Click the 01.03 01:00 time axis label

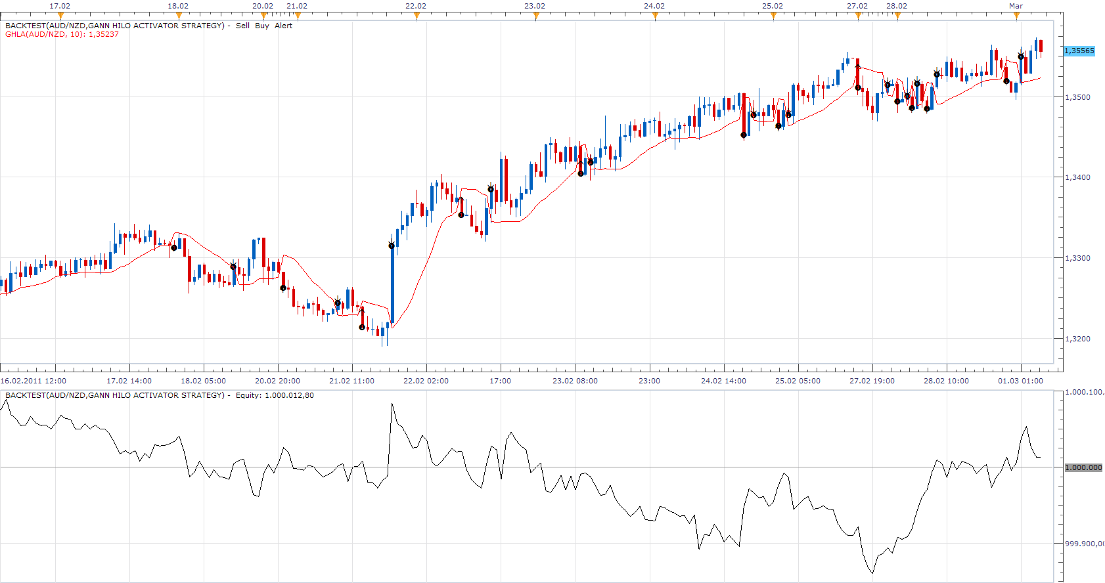point(1021,381)
